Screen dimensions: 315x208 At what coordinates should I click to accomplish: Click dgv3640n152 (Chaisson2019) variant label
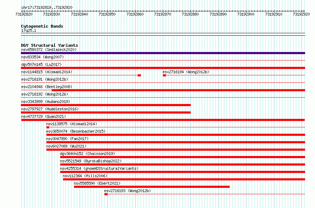[x=87, y=154]
